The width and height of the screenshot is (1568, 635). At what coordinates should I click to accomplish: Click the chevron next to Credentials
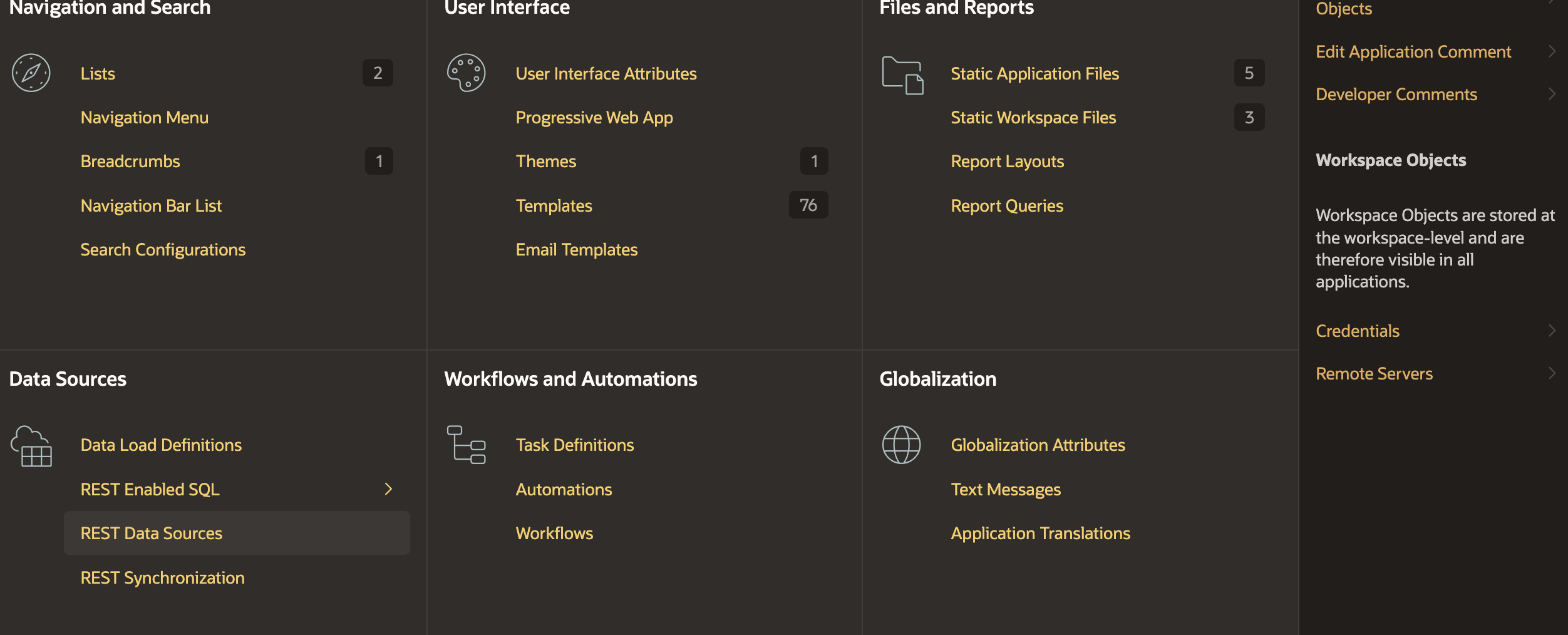pos(1552,331)
